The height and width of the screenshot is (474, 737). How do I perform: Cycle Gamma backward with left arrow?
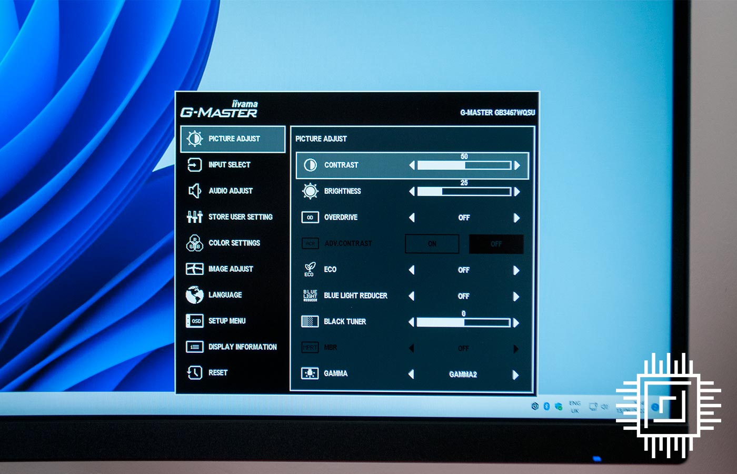click(411, 374)
